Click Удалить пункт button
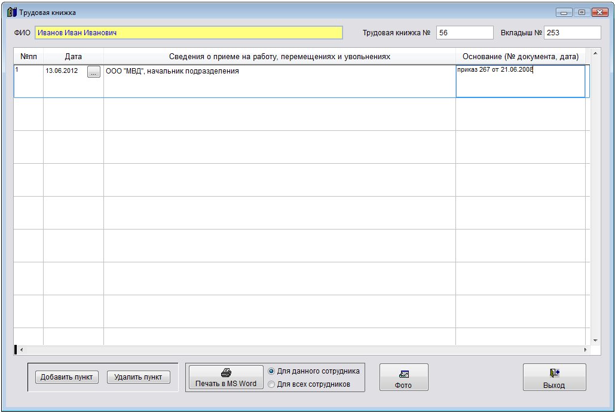 [138, 377]
